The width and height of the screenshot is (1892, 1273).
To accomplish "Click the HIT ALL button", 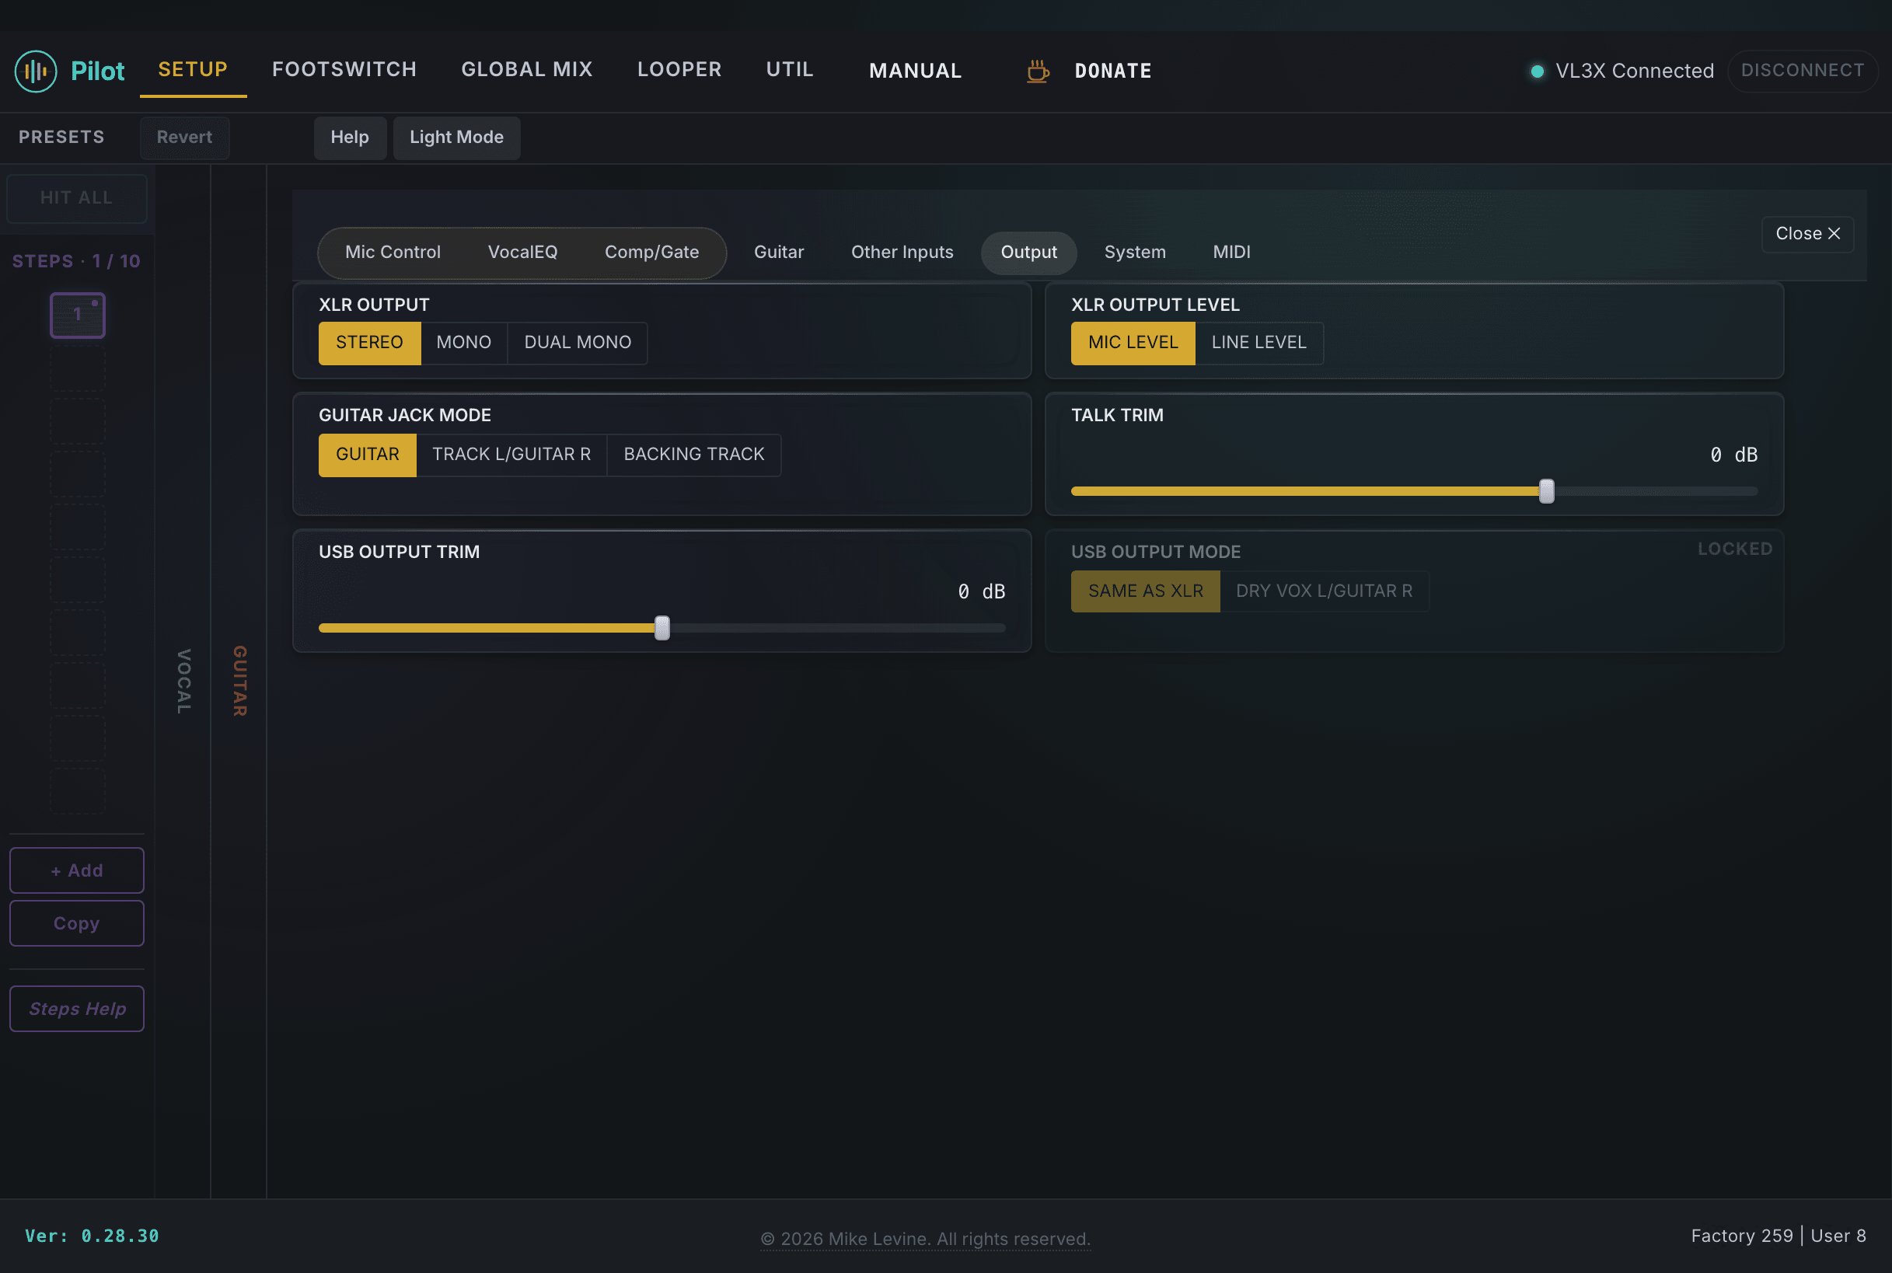I will click(x=76, y=198).
